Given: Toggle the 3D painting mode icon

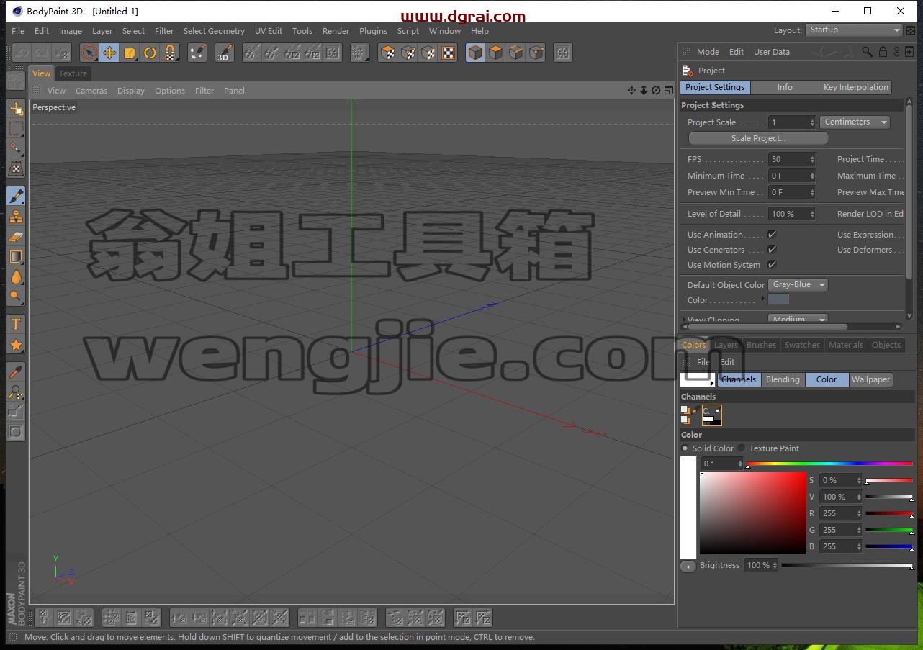Looking at the screenshot, I should (x=224, y=53).
